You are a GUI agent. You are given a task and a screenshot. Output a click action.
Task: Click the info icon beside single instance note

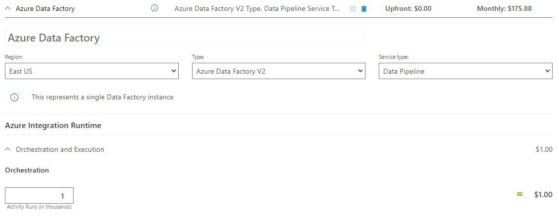14,97
